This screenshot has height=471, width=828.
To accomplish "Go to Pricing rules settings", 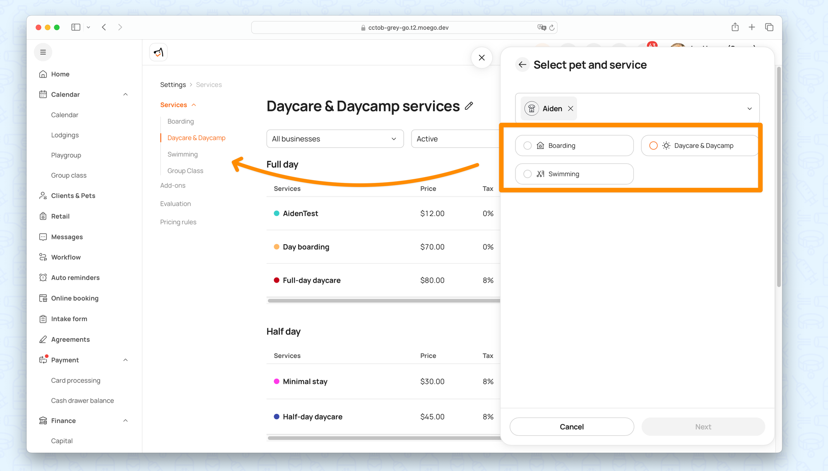I will coord(178,222).
